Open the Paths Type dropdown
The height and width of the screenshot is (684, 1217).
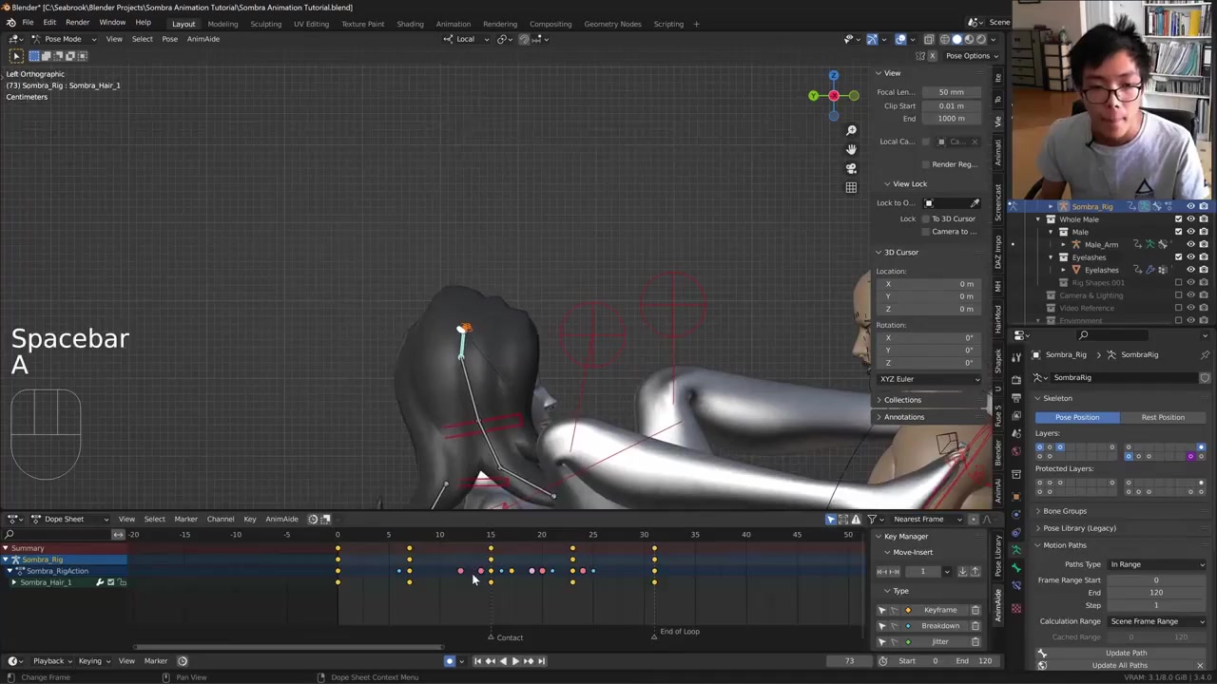coord(1156,564)
